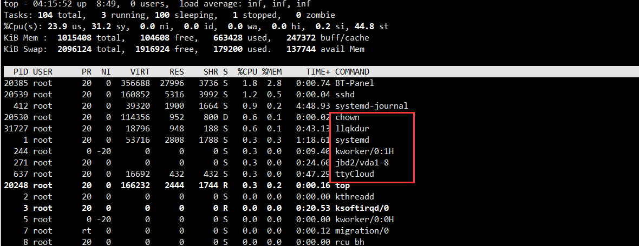Select the jbd2/vda1-8 command name

pos(362,163)
